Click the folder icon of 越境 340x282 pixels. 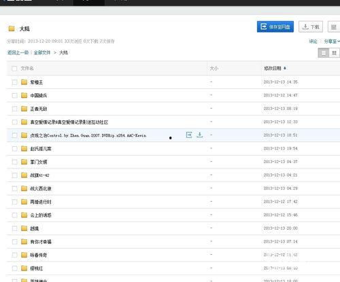point(24,228)
